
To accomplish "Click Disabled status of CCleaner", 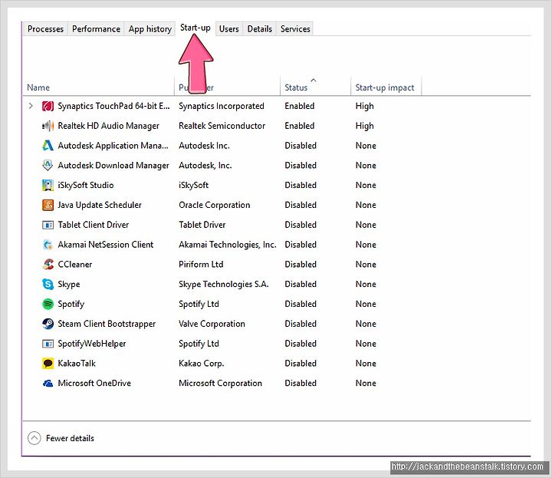I will 301,264.
